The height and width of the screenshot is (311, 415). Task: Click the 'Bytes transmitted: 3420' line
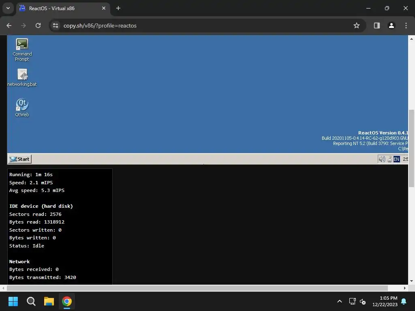pos(43,277)
